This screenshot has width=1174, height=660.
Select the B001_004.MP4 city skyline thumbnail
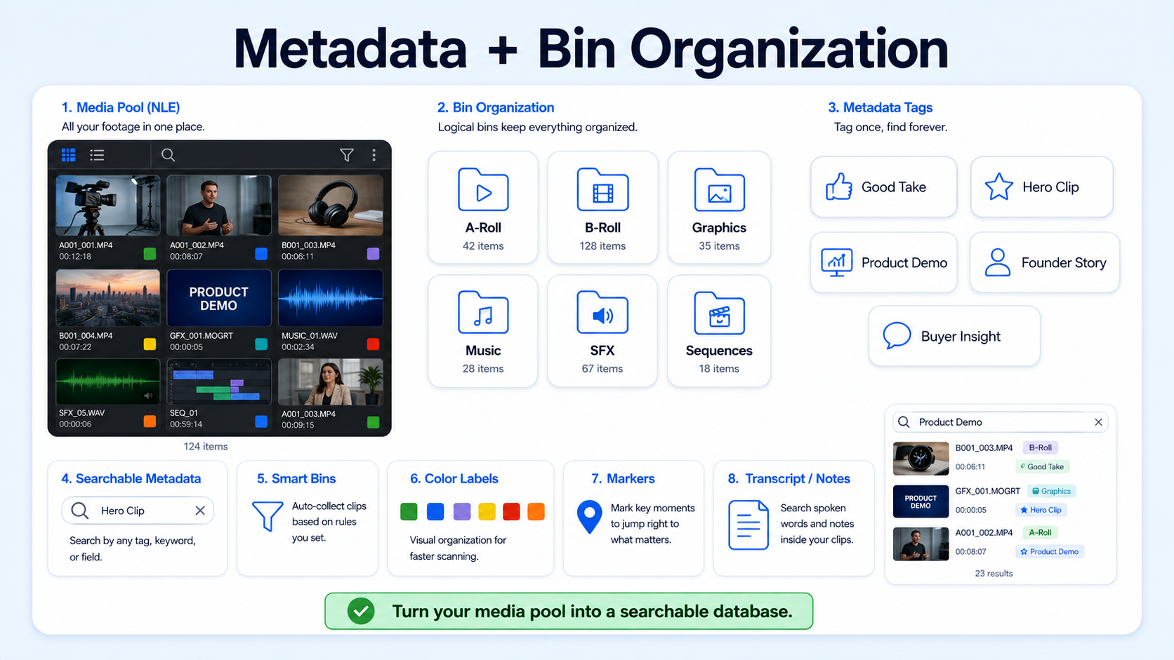pos(107,298)
